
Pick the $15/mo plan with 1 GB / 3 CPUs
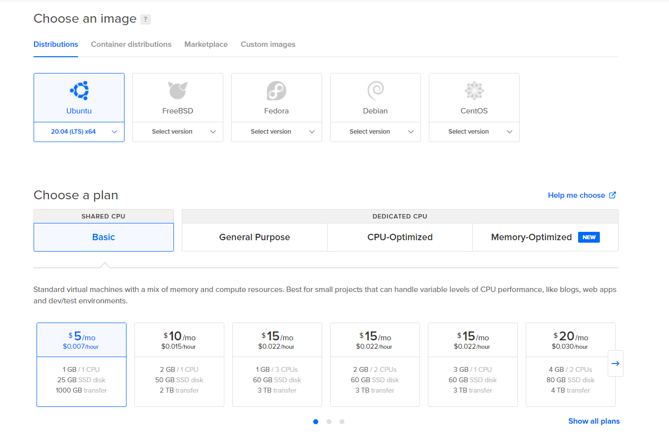tap(277, 364)
